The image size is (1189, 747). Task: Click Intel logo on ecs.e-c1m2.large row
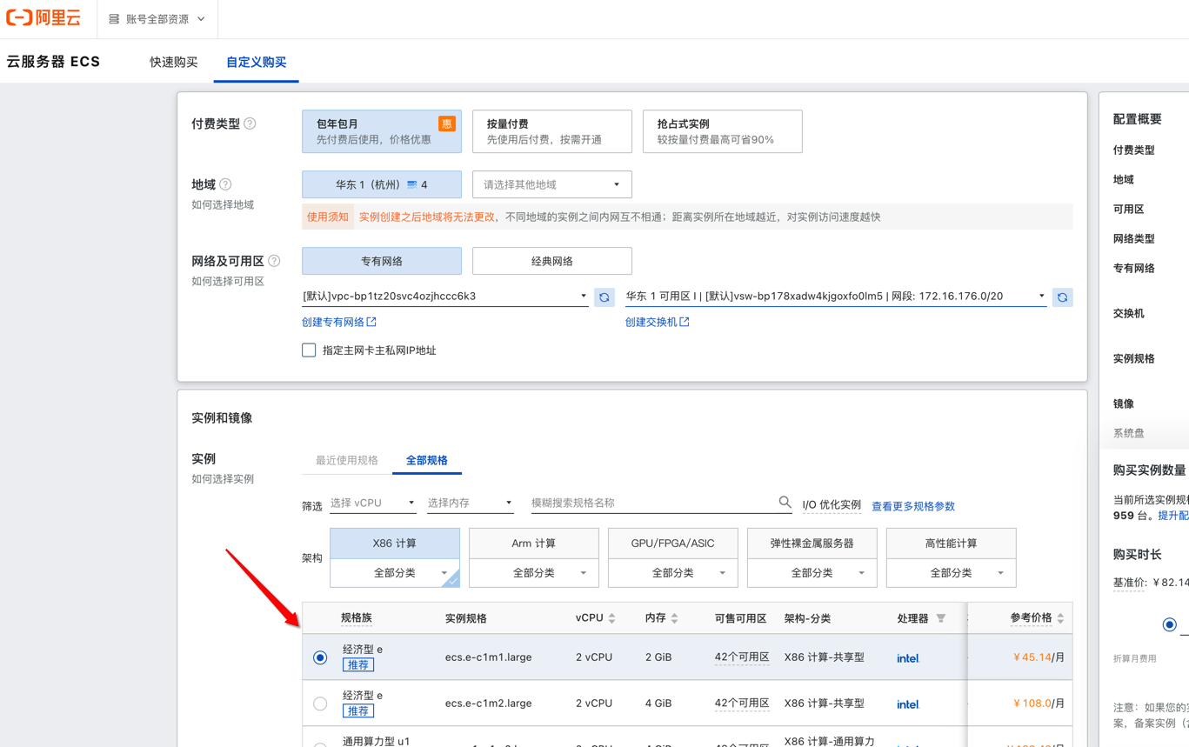(x=908, y=704)
